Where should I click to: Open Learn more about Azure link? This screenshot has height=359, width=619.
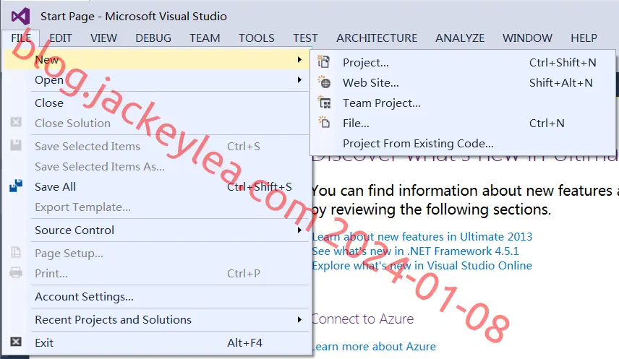[374, 347]
